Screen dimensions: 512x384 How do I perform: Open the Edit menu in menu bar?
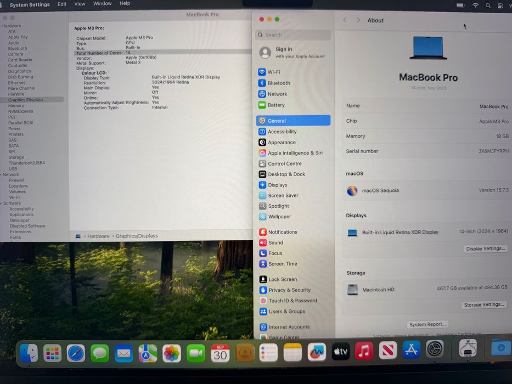click(61, 4)
